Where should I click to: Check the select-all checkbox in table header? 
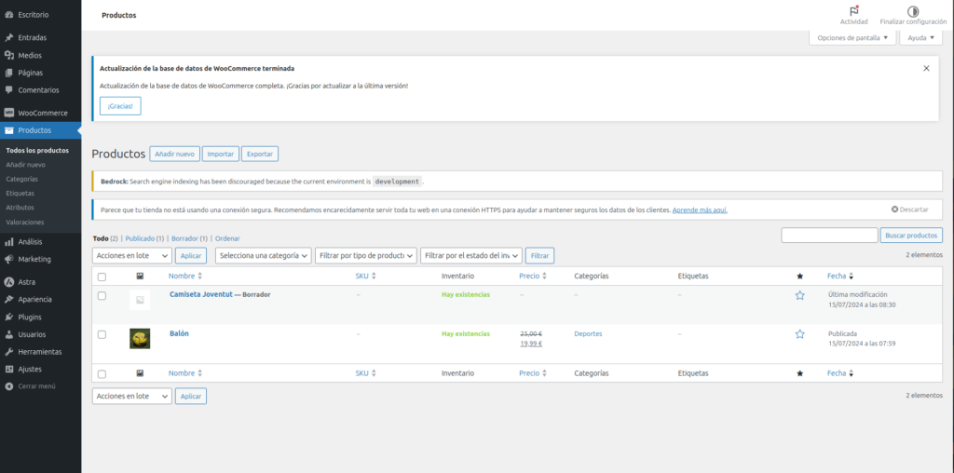(102, 277)
